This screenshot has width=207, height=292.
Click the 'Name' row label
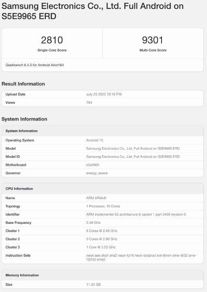click(10, 198)
